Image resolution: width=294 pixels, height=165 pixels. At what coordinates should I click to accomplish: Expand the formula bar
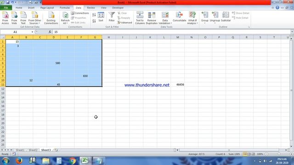[292, 32]
